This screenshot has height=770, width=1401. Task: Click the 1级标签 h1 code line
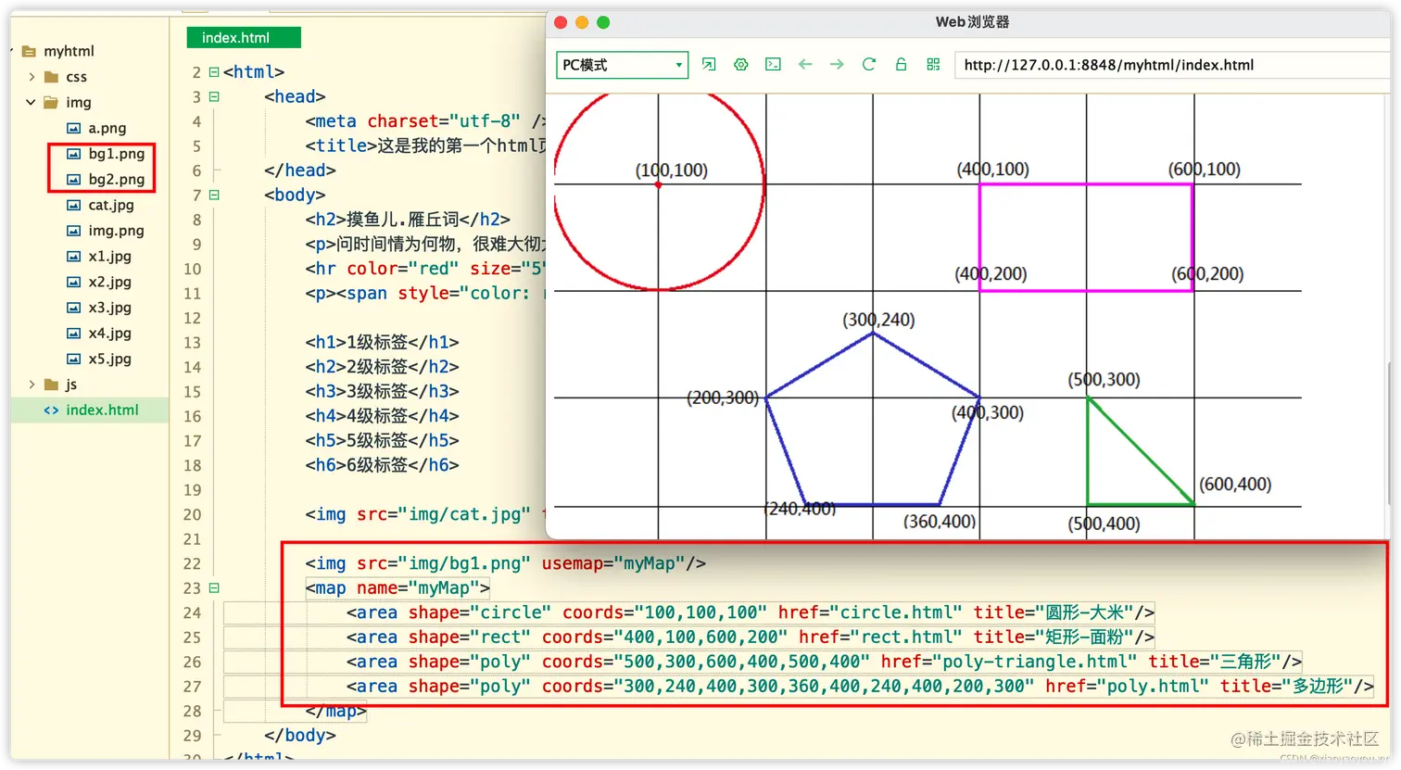(382, 342)
